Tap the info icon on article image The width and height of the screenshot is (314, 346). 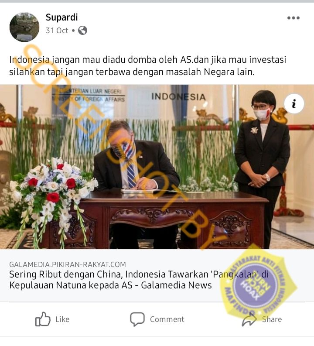click(294, 103)
